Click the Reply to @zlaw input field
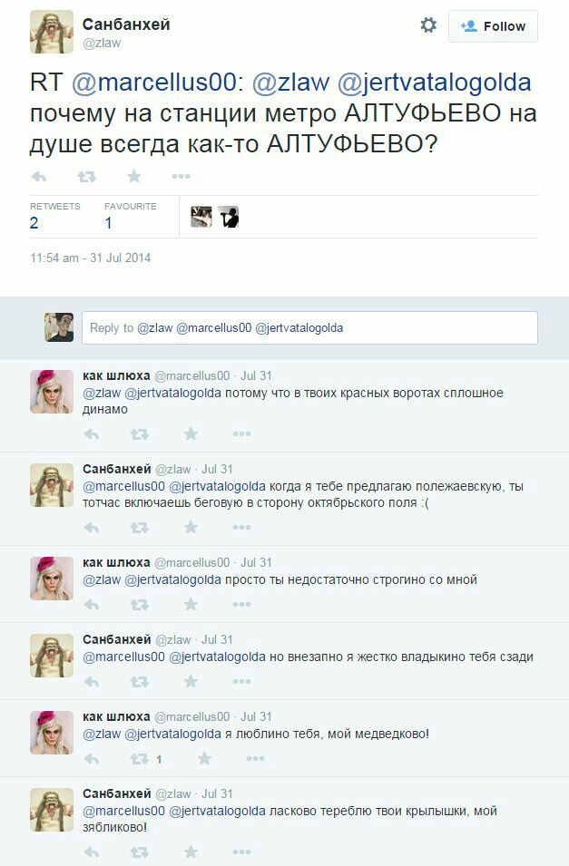The width and height of the screenshot is (569, 866). 309,327
